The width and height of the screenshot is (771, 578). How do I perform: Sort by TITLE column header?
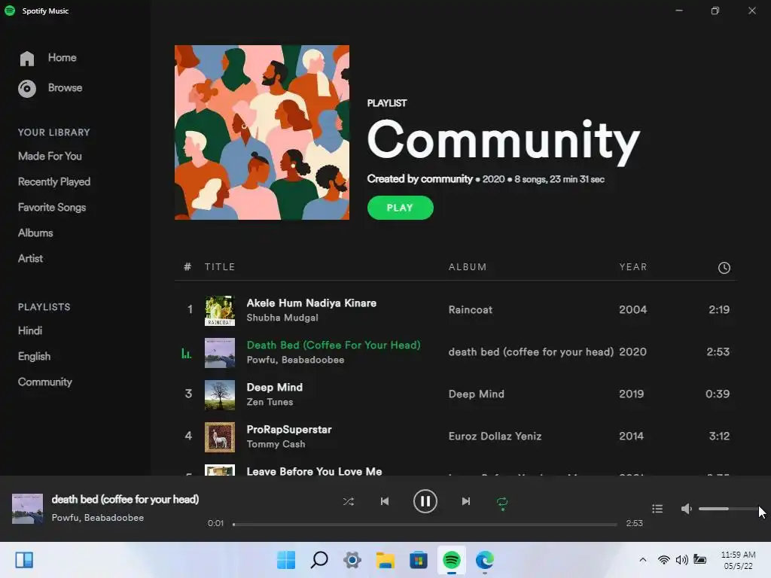[220, 267]
